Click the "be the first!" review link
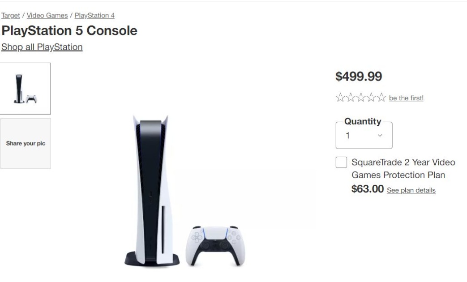 point(406,98)
